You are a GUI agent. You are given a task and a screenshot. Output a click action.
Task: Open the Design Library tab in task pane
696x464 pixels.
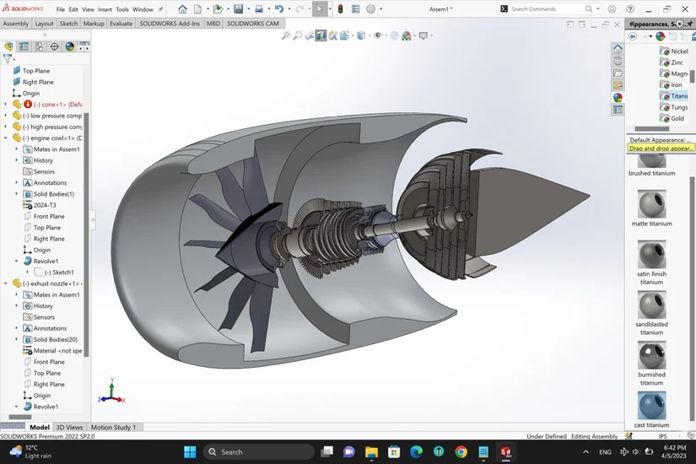point(618,62)
